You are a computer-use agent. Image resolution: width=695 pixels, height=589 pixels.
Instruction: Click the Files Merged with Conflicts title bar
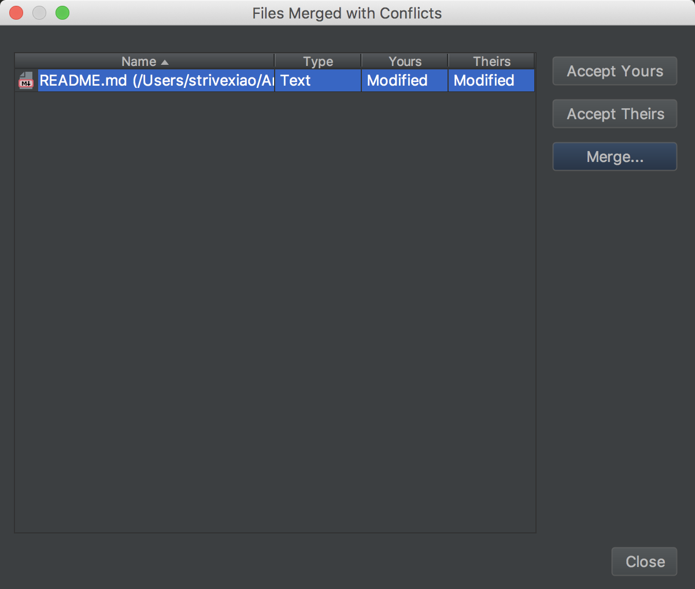coord(347,13)
